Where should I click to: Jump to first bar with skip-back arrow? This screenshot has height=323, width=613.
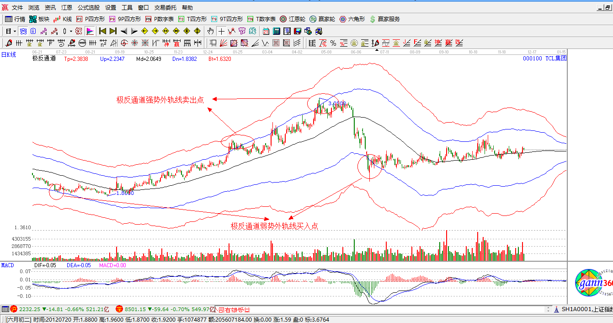pyautogui.click(x=102, y=31)
